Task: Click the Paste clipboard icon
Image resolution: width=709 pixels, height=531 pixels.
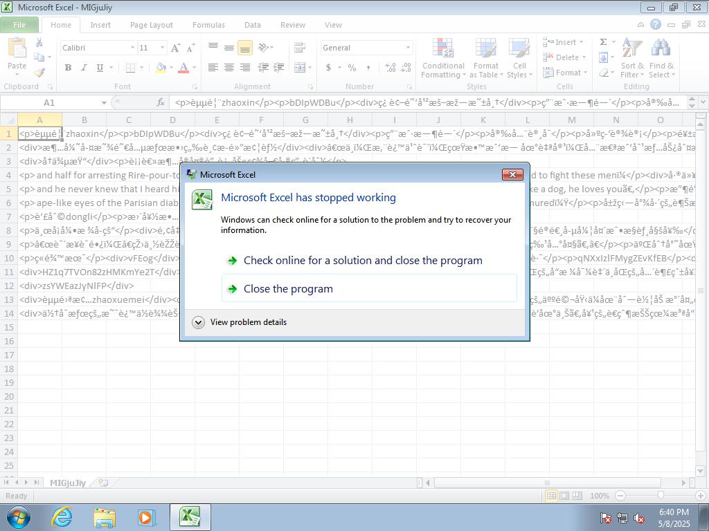Action: click(x=17, y=48)
